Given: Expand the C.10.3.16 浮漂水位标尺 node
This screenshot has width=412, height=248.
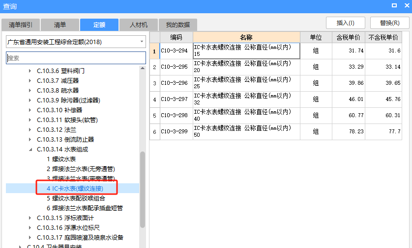Looking at the screenshot, I should (x=30, y=228).
